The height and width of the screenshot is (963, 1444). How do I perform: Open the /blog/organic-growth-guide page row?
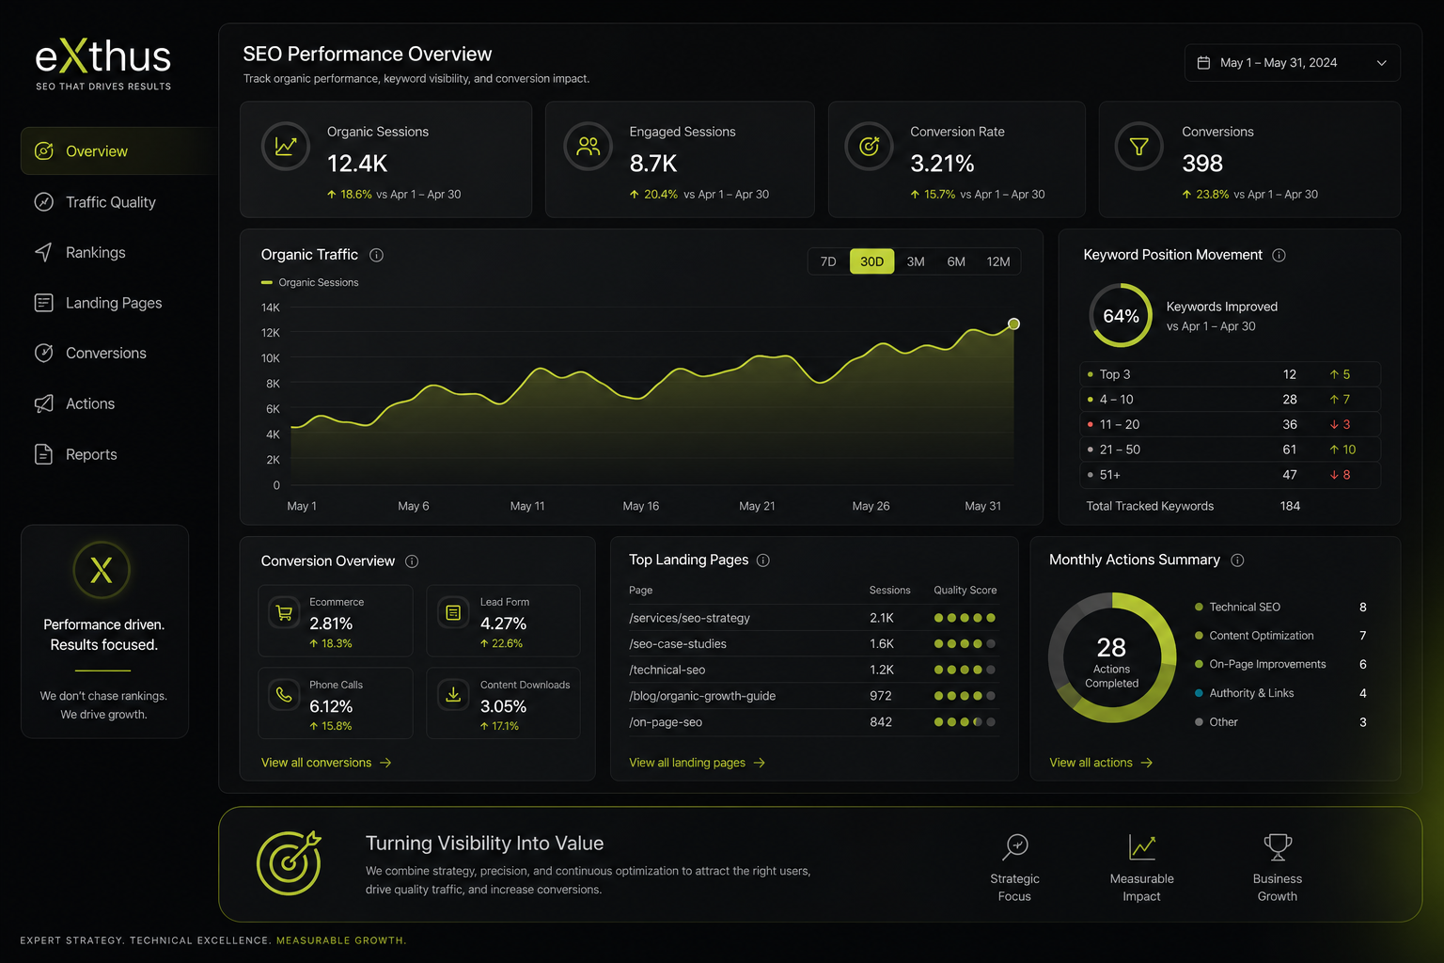[x=814, y=696]
